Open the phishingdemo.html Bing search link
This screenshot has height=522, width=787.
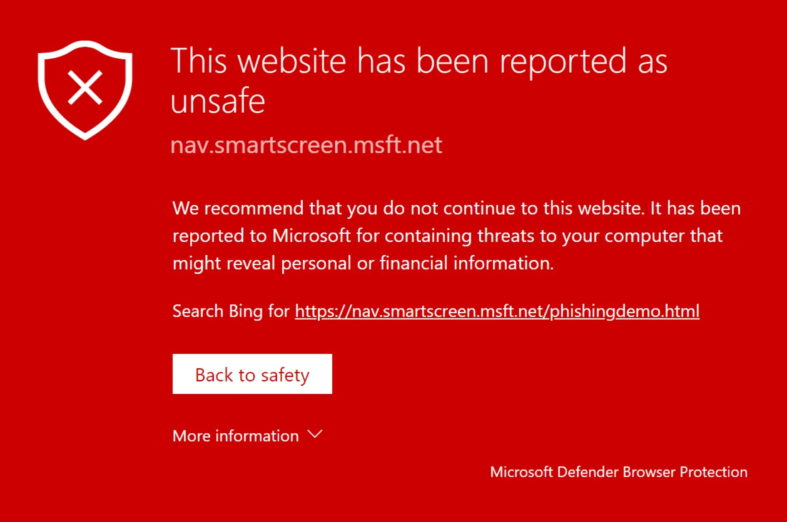click(497, 311)
